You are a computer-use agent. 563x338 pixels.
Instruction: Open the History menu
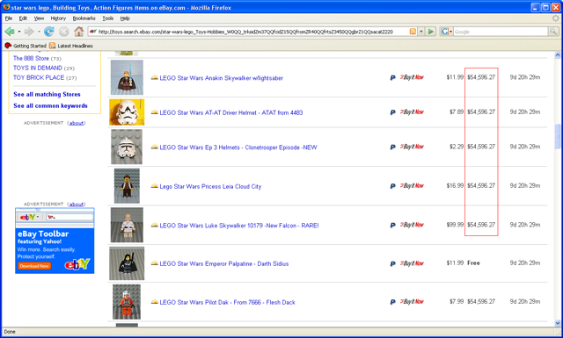58,18
